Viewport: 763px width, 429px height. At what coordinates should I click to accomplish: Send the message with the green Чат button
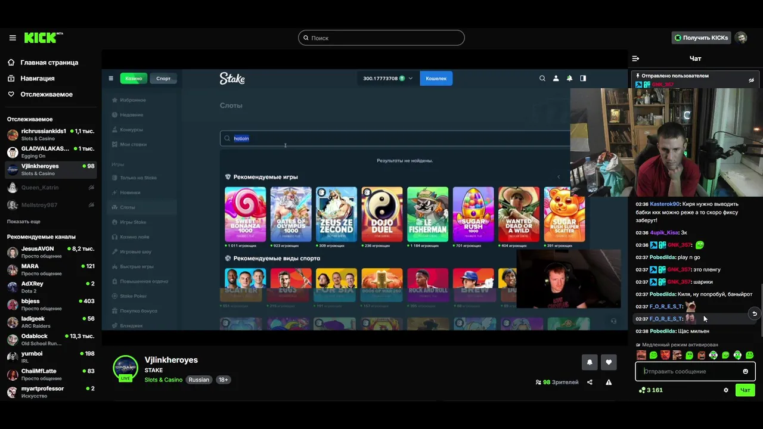(x=745, y=390)
